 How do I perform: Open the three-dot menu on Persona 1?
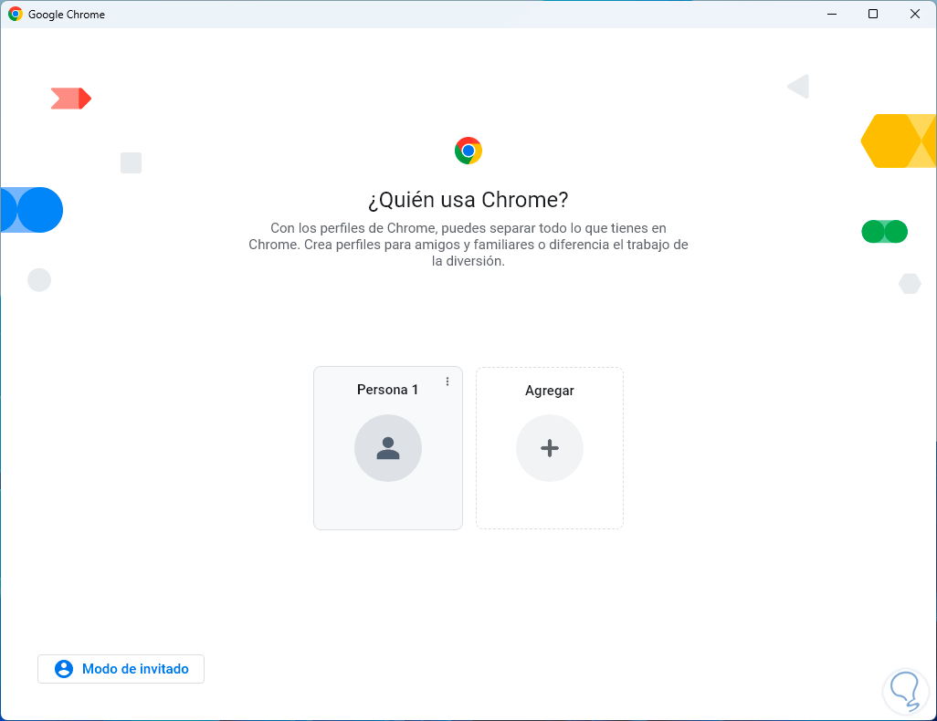pos(447,381)
